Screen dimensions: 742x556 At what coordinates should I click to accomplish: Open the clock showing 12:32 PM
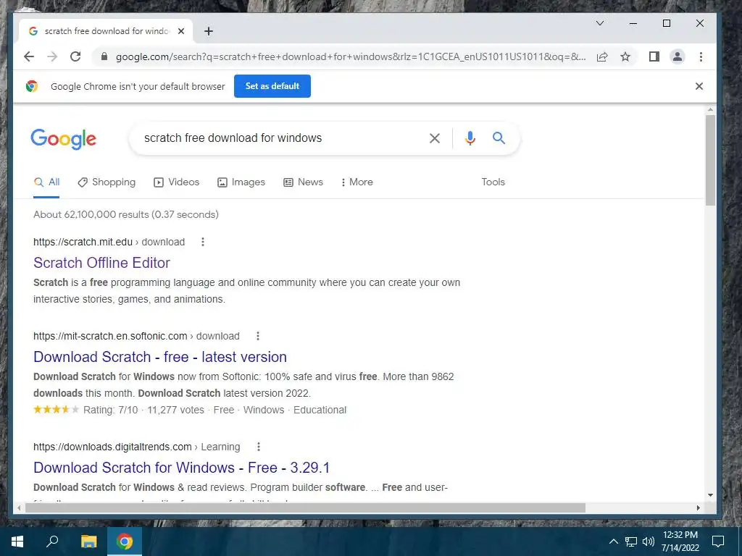(x=680, y=542)
